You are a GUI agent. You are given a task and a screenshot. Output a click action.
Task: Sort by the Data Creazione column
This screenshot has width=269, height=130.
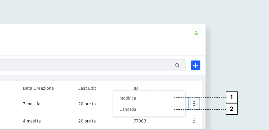(x=38, y=88)
